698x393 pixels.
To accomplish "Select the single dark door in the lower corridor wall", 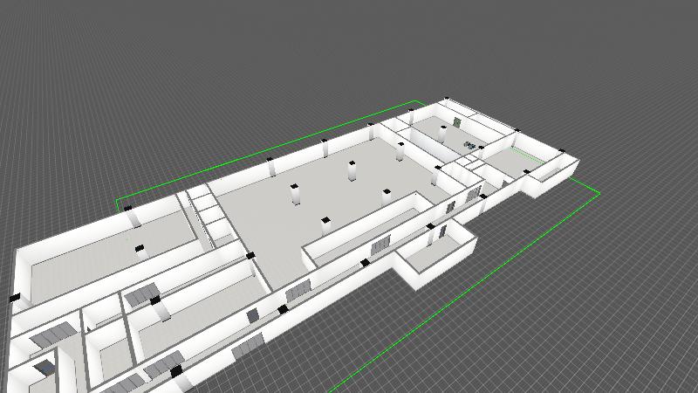I will point(252,314).
